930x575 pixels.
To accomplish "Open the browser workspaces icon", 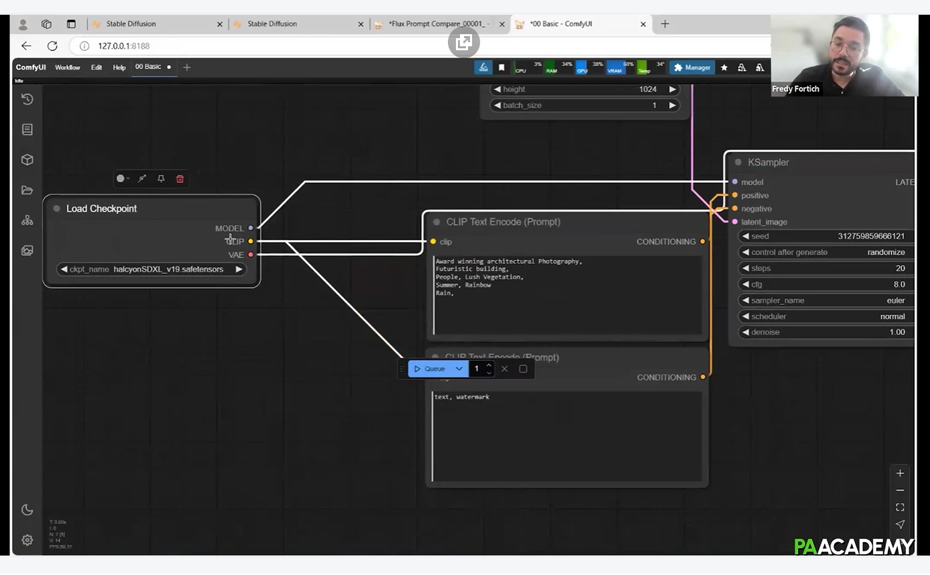I will pyautogui.click(x=46, y=24).
